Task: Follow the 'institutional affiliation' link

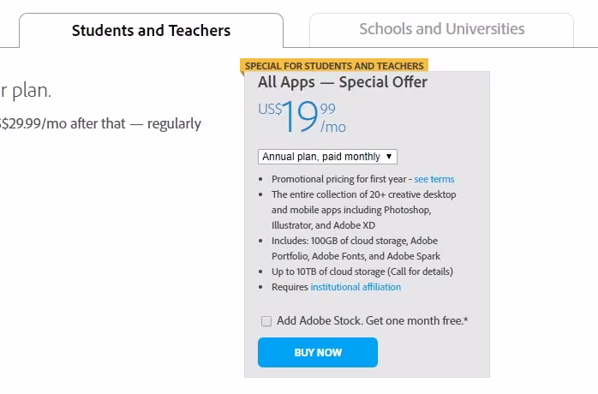Action: [x=356, y=287]
